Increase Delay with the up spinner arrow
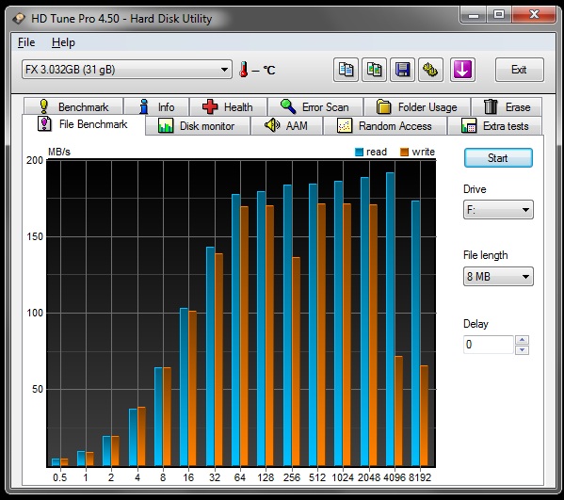This screenshot has width=564, height=500. [x=522, y=340]
